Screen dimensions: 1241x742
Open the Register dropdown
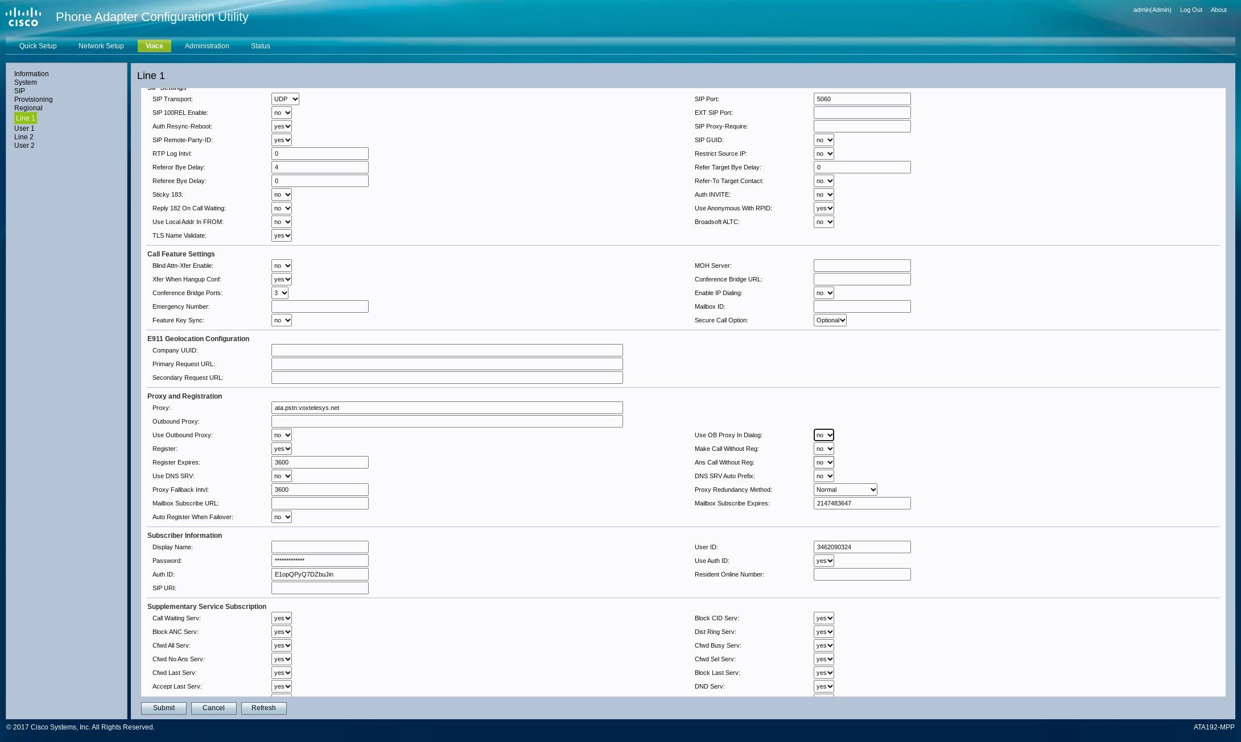[282, 449]
